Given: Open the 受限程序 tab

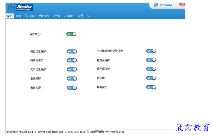Looking at the screenshot, I should pyautogui.click(x=43, y=16).
